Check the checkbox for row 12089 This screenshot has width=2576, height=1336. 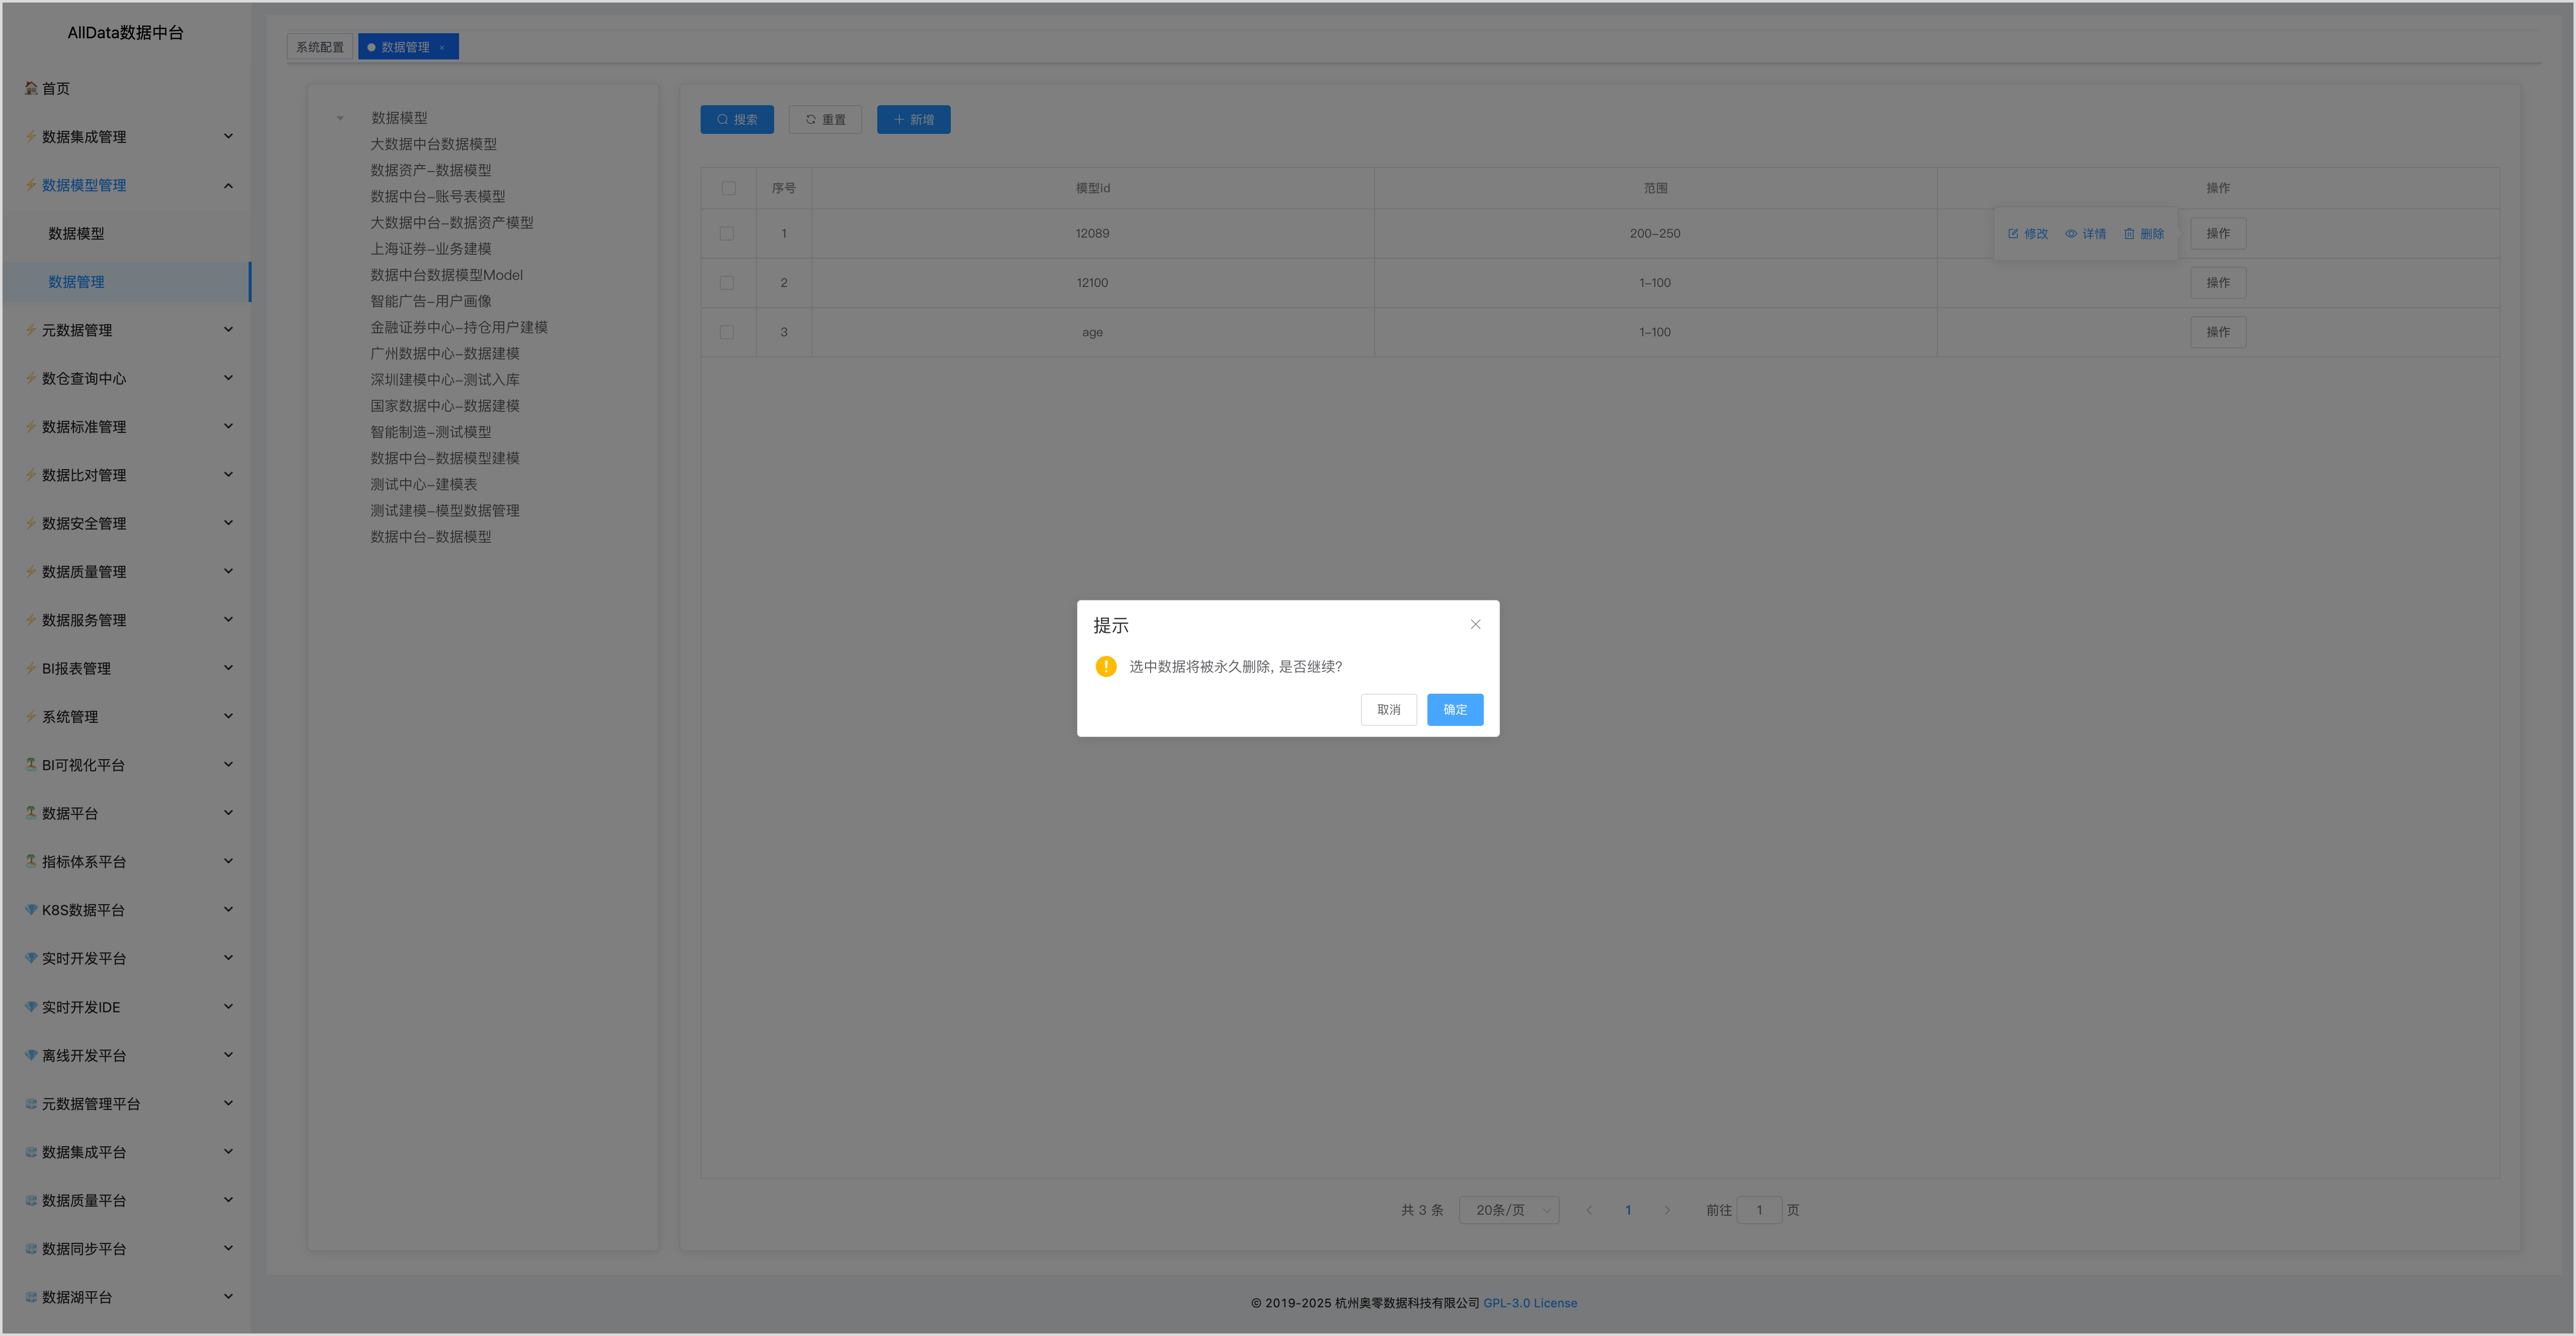pos(727,234)
